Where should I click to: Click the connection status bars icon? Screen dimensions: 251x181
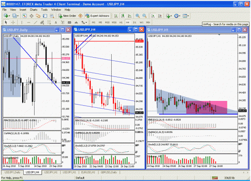[215, 178]
